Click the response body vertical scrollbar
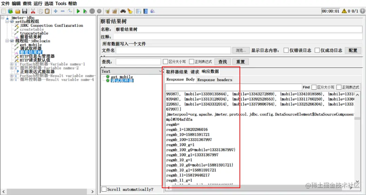 click(x=357, y=138)
